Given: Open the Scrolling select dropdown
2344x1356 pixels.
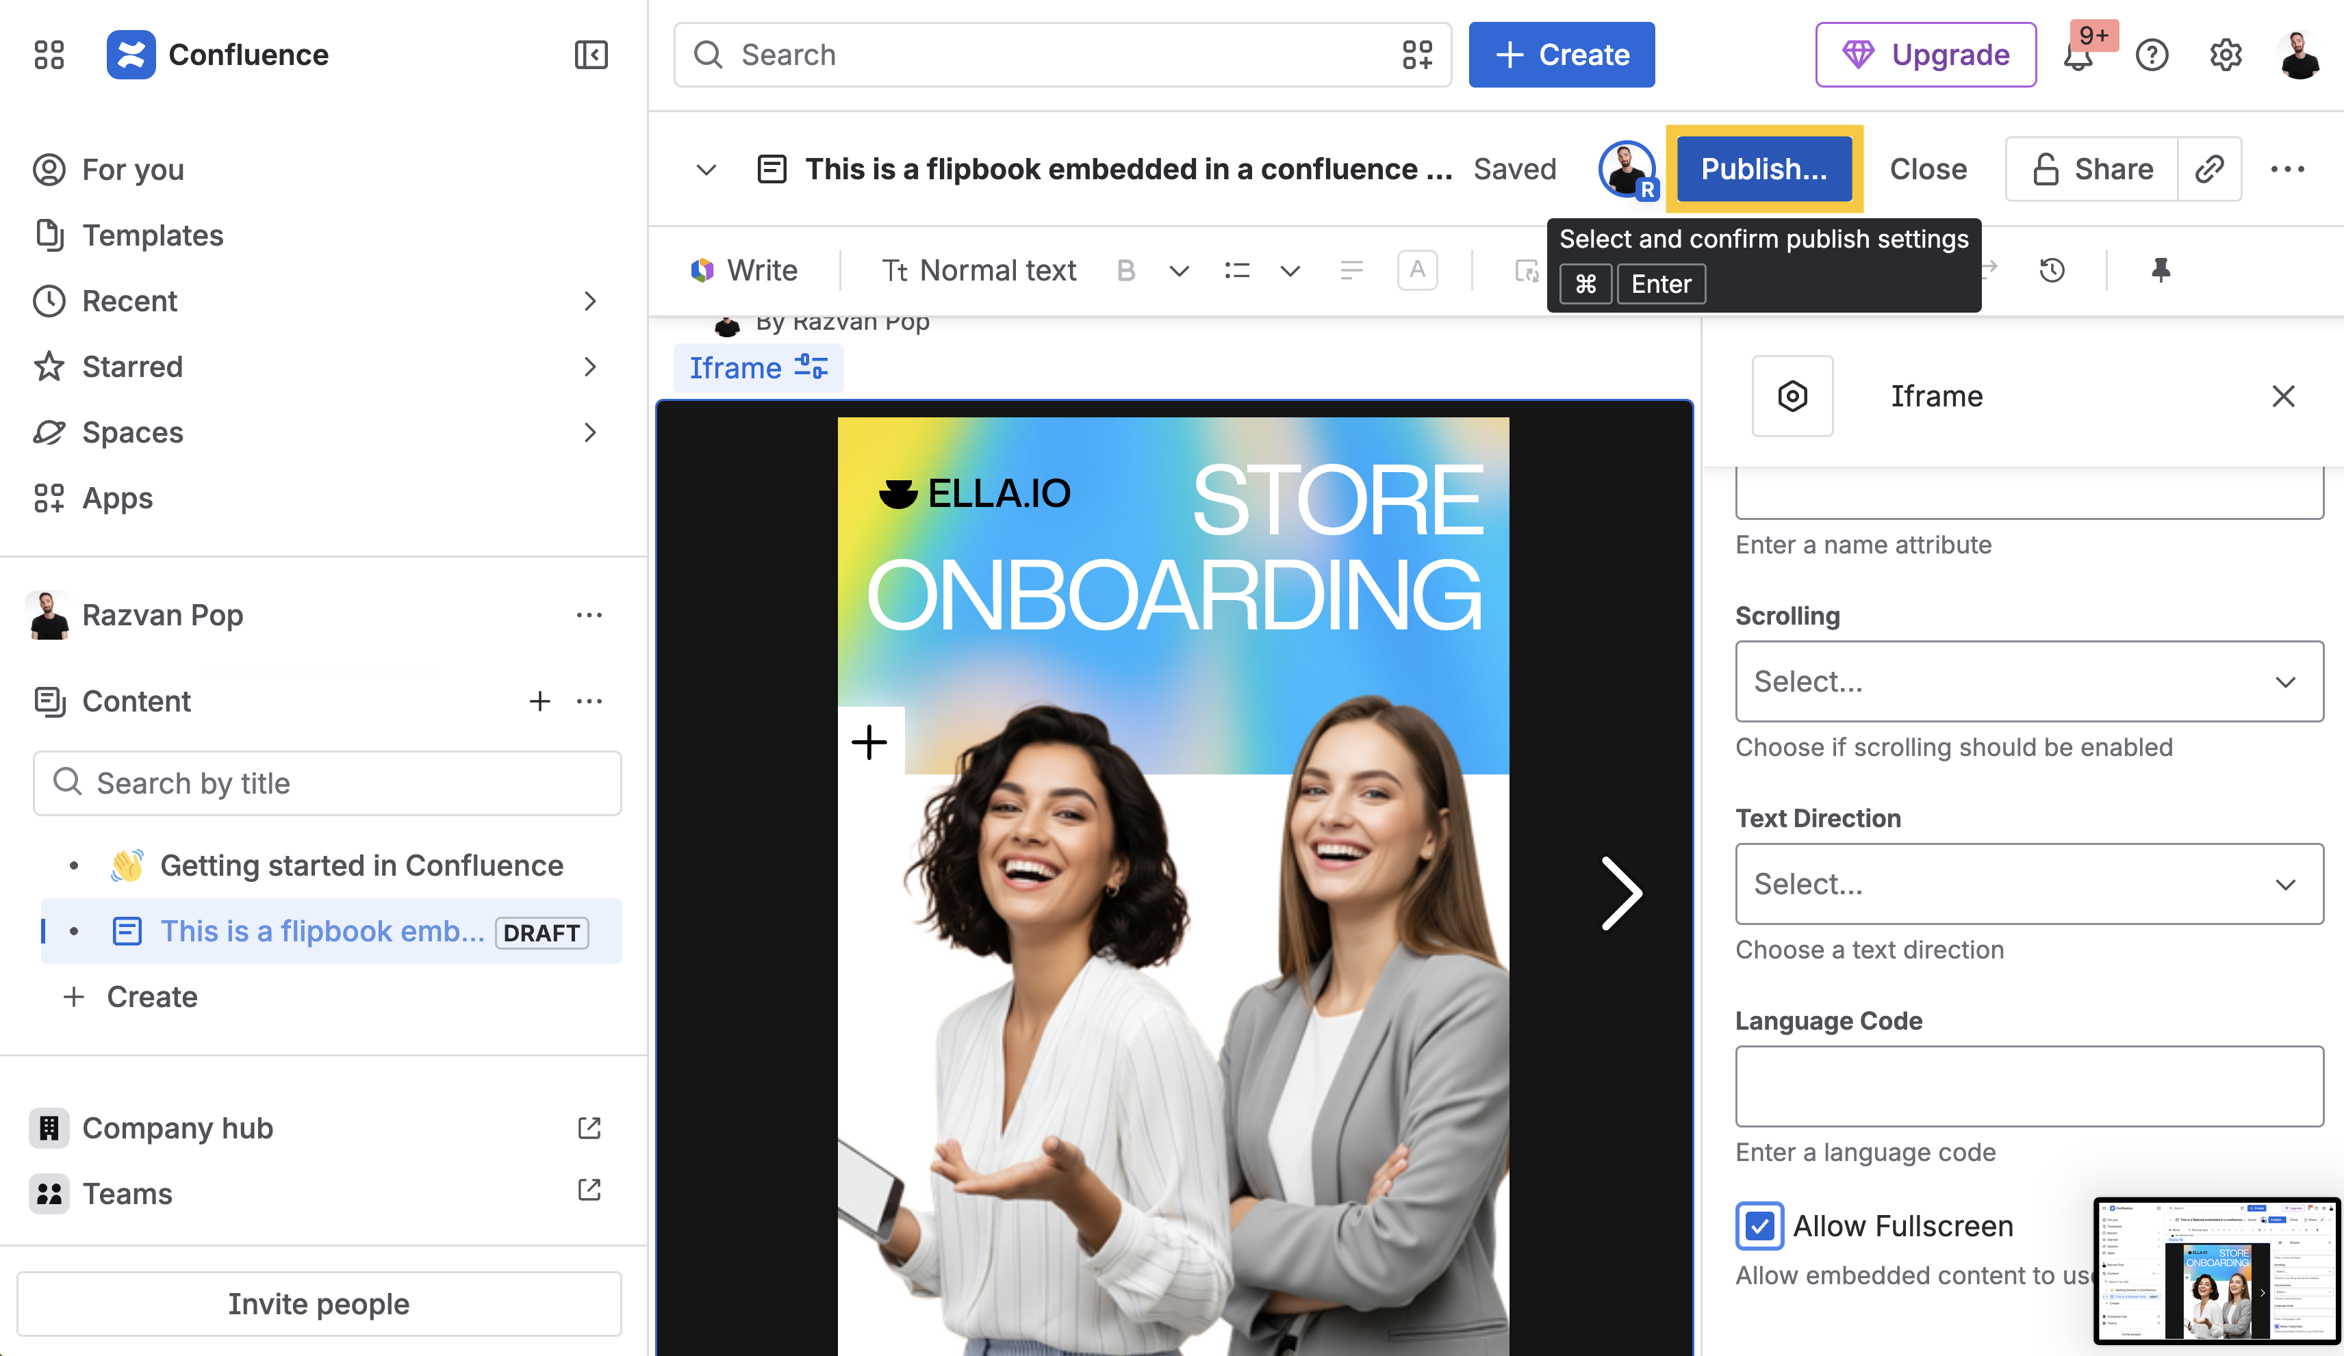Looking at the screenshot, I should click(2030, 681).
